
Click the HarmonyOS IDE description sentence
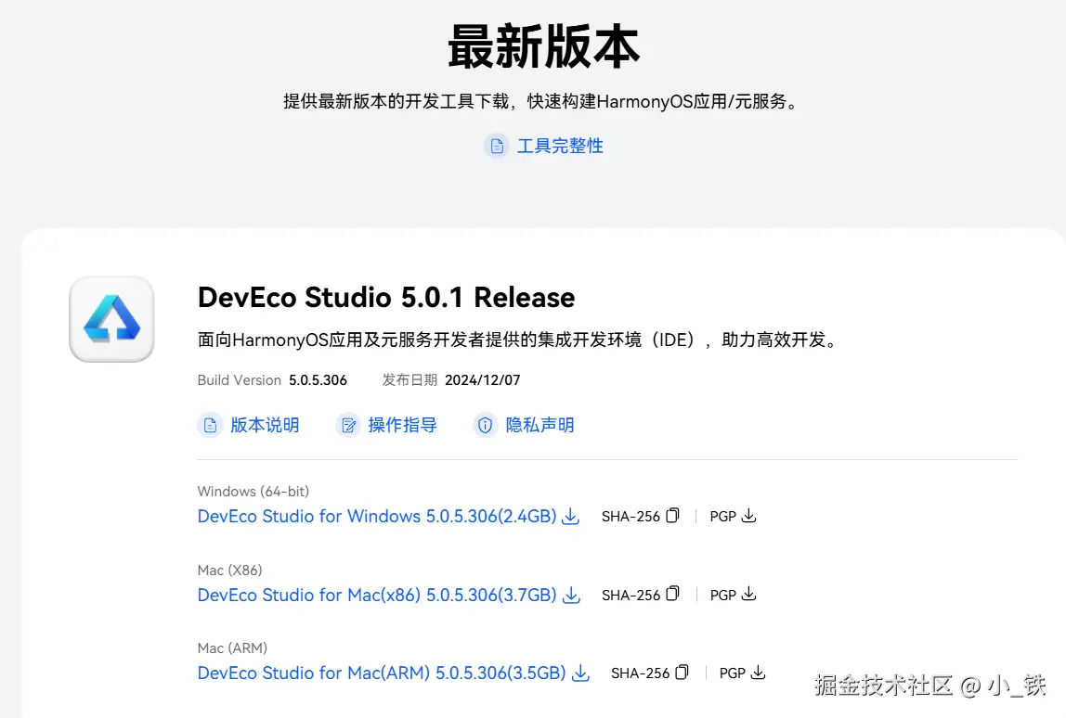tap(520, 340)
